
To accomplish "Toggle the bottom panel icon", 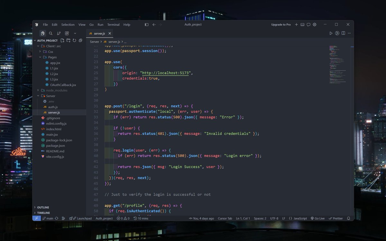I will [302, 25].
